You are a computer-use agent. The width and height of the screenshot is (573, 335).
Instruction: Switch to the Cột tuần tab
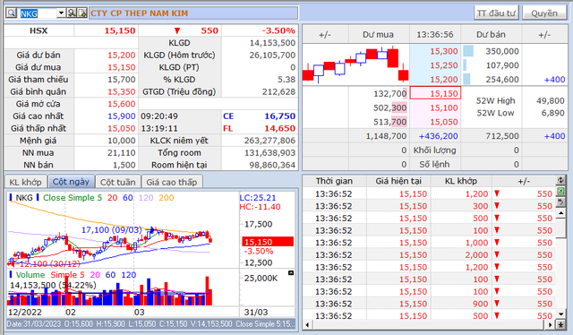(117, 182)
